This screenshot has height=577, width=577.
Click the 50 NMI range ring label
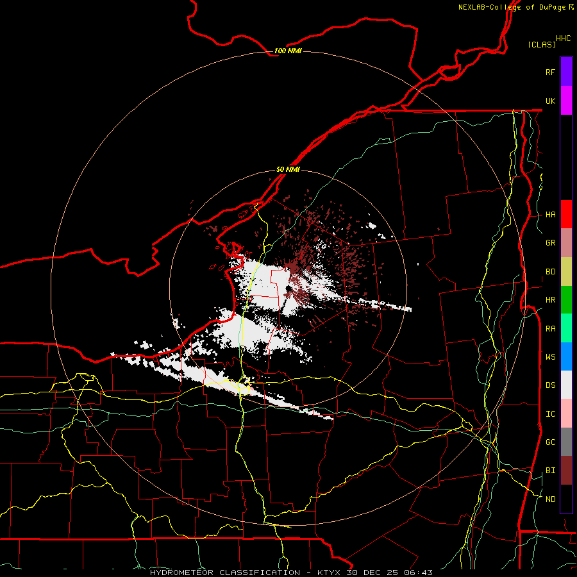coord(288,170)
